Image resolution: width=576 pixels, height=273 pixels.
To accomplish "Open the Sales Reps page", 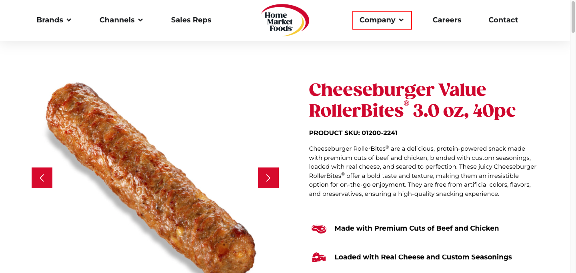I will (191, 20).
